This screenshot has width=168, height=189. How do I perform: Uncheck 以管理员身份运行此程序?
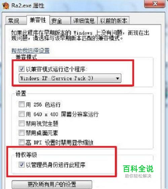(x=22, y=164)
